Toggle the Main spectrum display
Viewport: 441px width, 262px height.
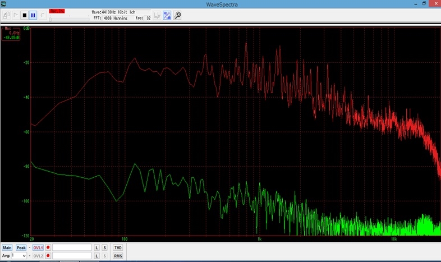7,247
